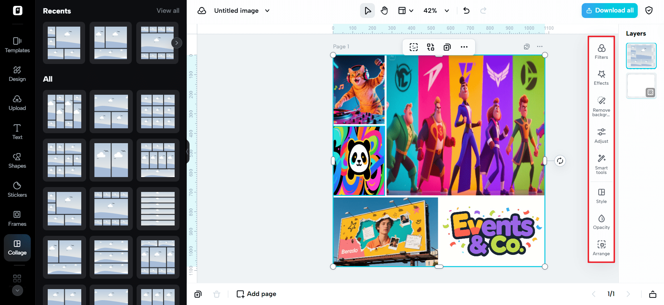Click the crop frame icon in floating toolbar
664x305 pixels.
(414, 47)
